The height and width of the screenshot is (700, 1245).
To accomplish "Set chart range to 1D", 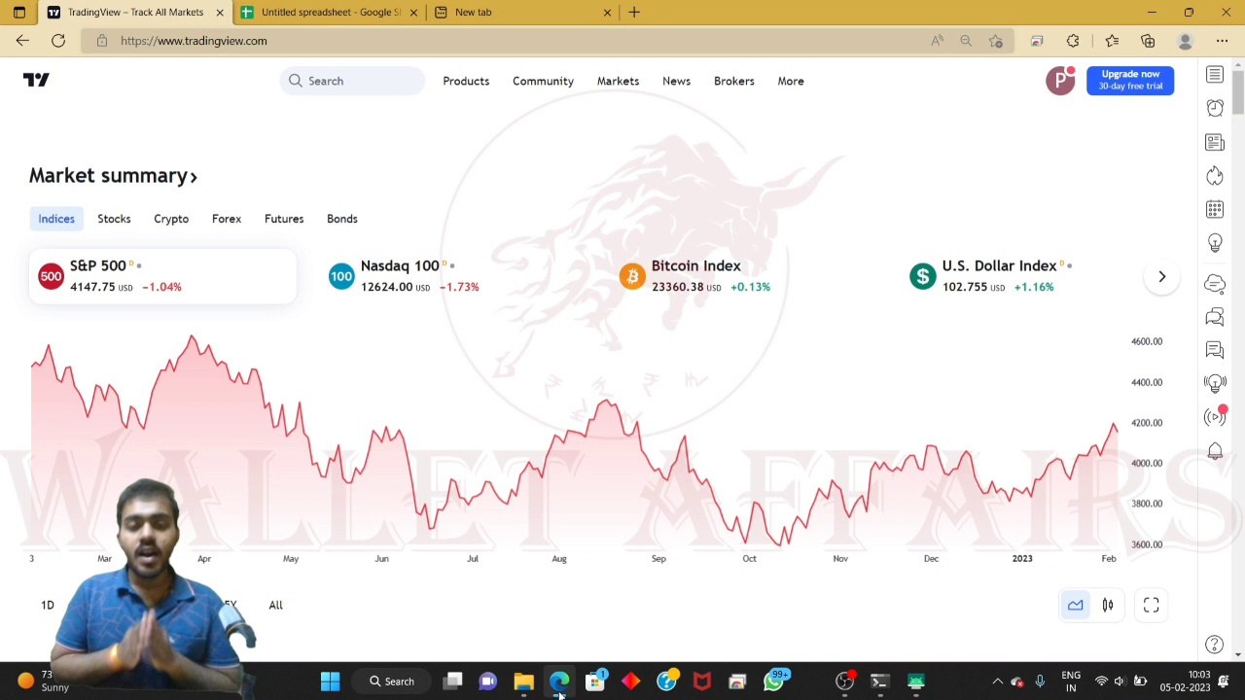I will (48, 606).
